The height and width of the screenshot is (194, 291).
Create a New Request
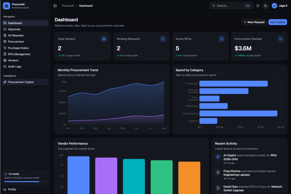(x=254, y=22)
